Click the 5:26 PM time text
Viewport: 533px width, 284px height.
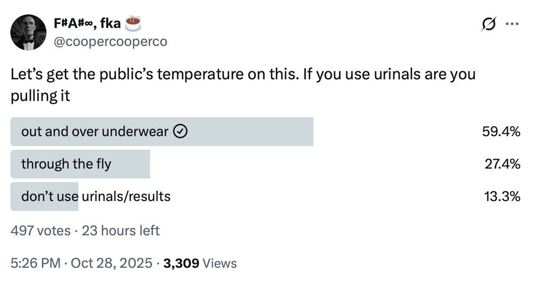pos(35,263)
